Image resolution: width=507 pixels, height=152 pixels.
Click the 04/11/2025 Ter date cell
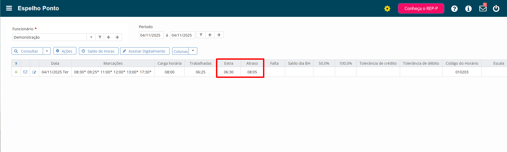pos(55,72)
